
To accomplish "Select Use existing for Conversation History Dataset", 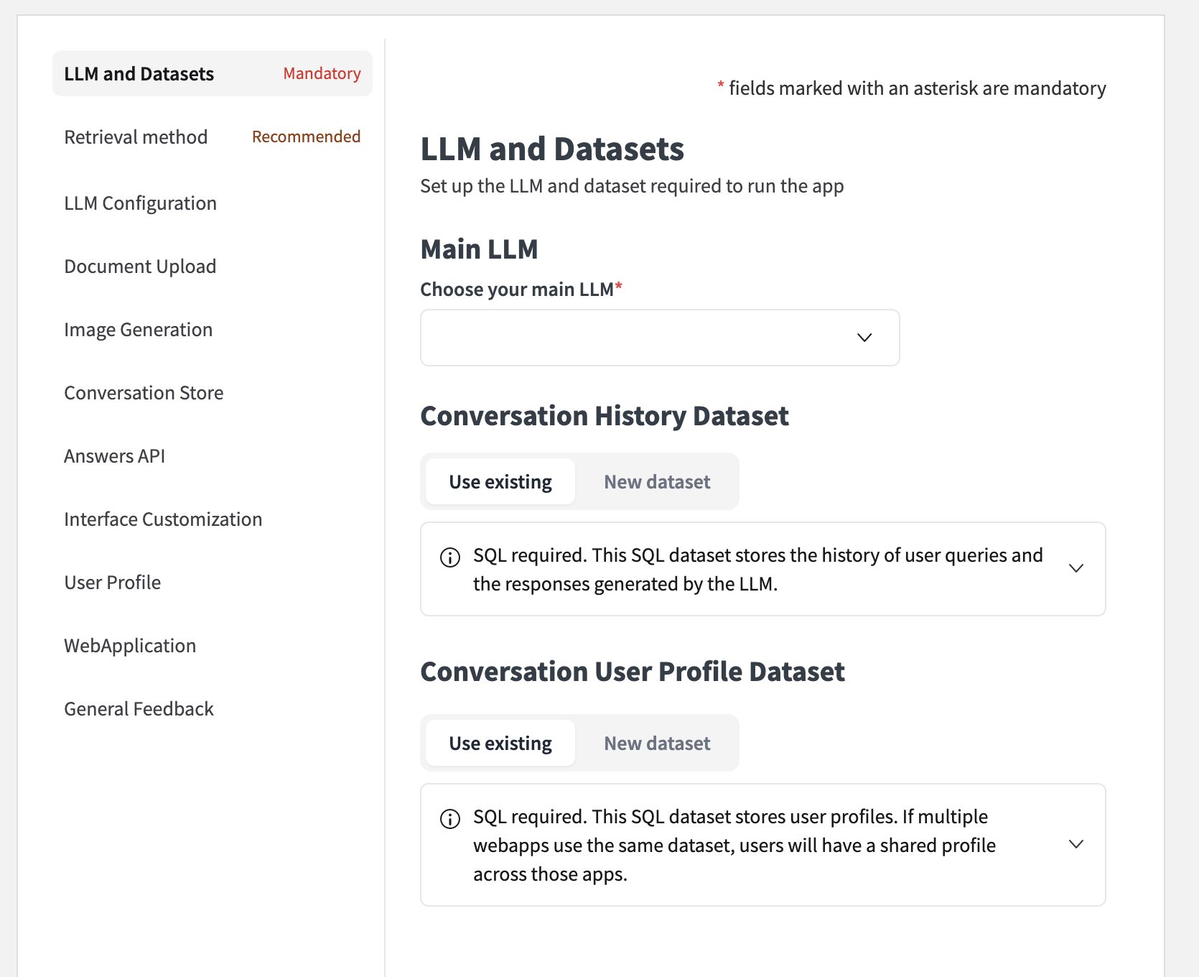I will tap(500, 481).
